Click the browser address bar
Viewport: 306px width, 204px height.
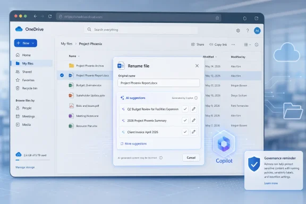pos(139,17)
